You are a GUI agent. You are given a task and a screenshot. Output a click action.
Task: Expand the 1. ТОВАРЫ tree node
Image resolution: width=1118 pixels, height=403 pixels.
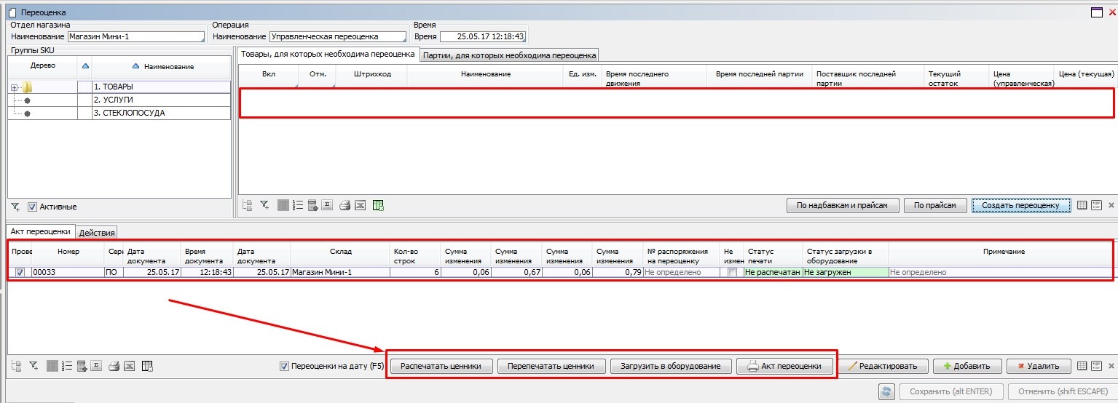(x=14, y=87)
